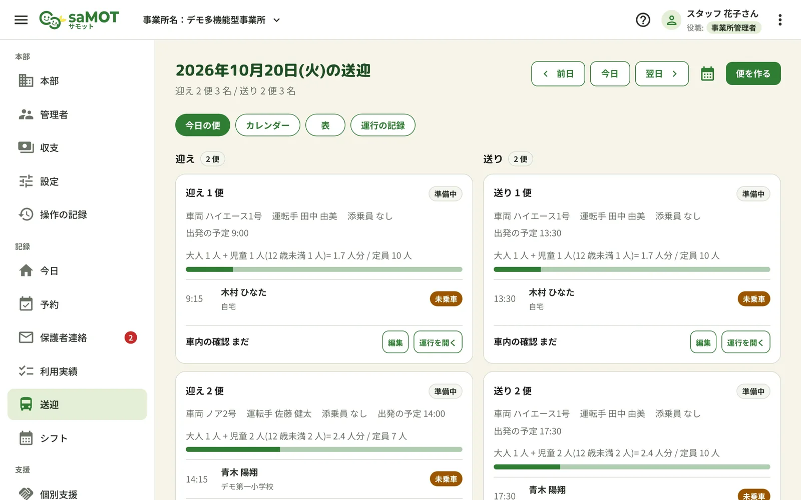Open the three-dot more options menu
The height and width of the screenshot is (500, 801).
779,20
